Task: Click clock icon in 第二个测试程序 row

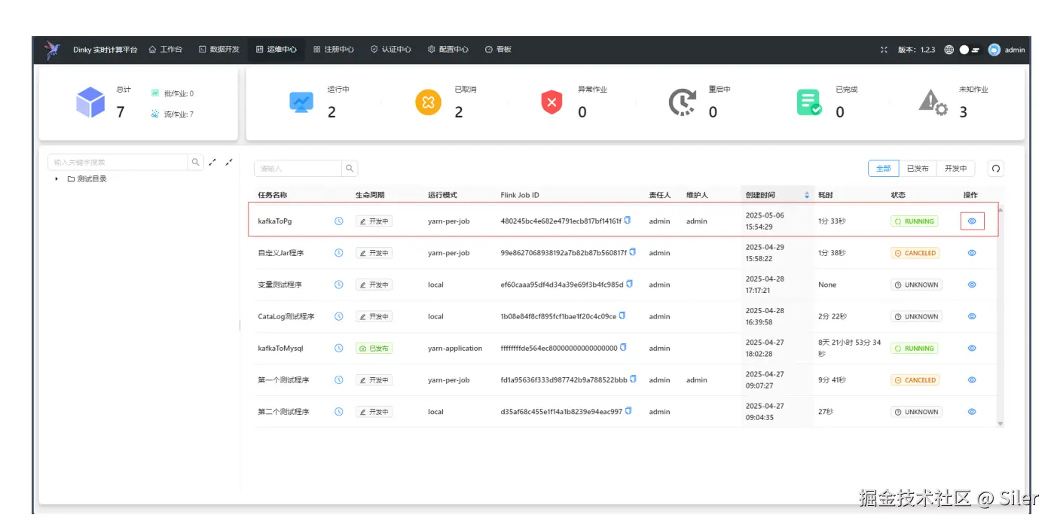Action: point(339,412)
